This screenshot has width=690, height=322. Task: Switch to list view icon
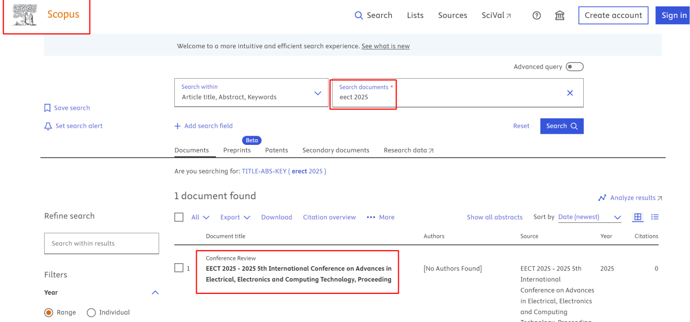click(655, 217)
